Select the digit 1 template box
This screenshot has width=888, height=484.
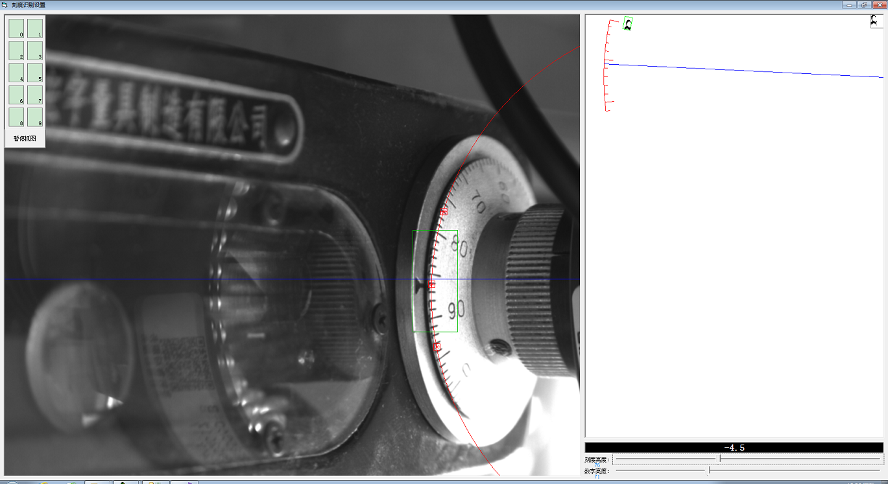pos(35,29)
